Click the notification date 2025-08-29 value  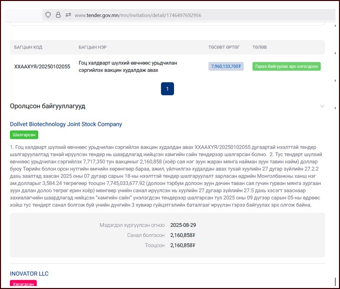pos(183,225)
